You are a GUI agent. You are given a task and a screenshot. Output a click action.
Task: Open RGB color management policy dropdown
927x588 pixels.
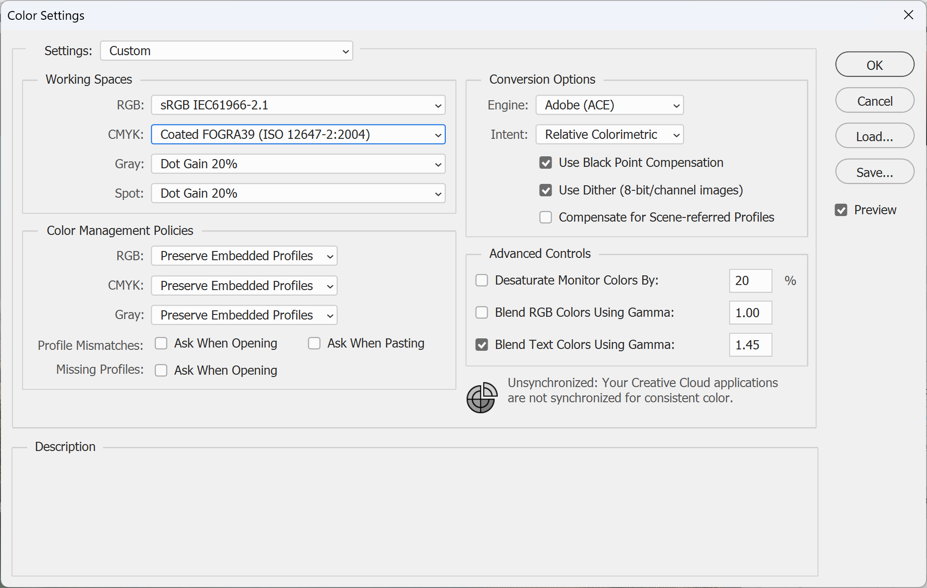244,256
